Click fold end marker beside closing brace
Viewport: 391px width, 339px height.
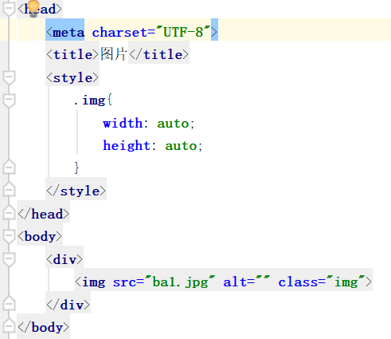coord(9,168)
